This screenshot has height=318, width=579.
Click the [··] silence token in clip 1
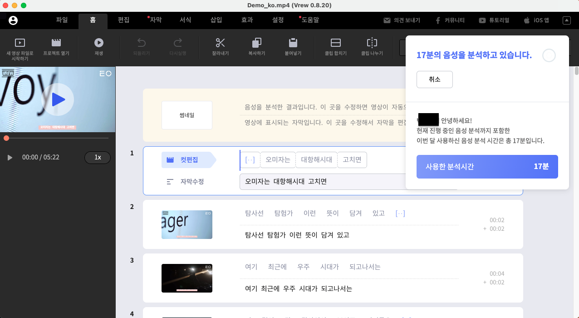(x=250, y=160)
